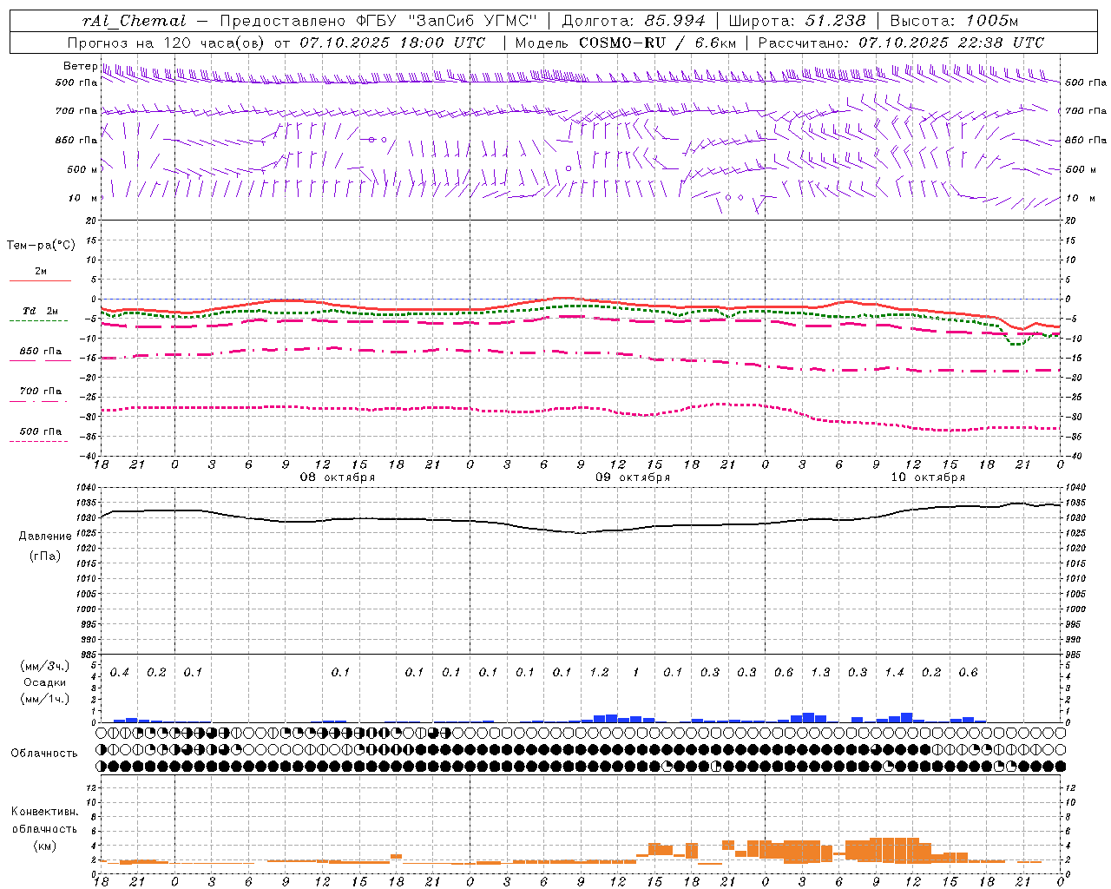Screen dimensions: 1111x889
Task: Click the (км) unit under convective cloud label
Action: [44, 846]
